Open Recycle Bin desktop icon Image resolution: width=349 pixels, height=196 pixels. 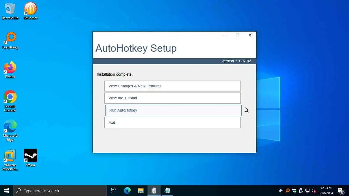[x=10, y=11]
